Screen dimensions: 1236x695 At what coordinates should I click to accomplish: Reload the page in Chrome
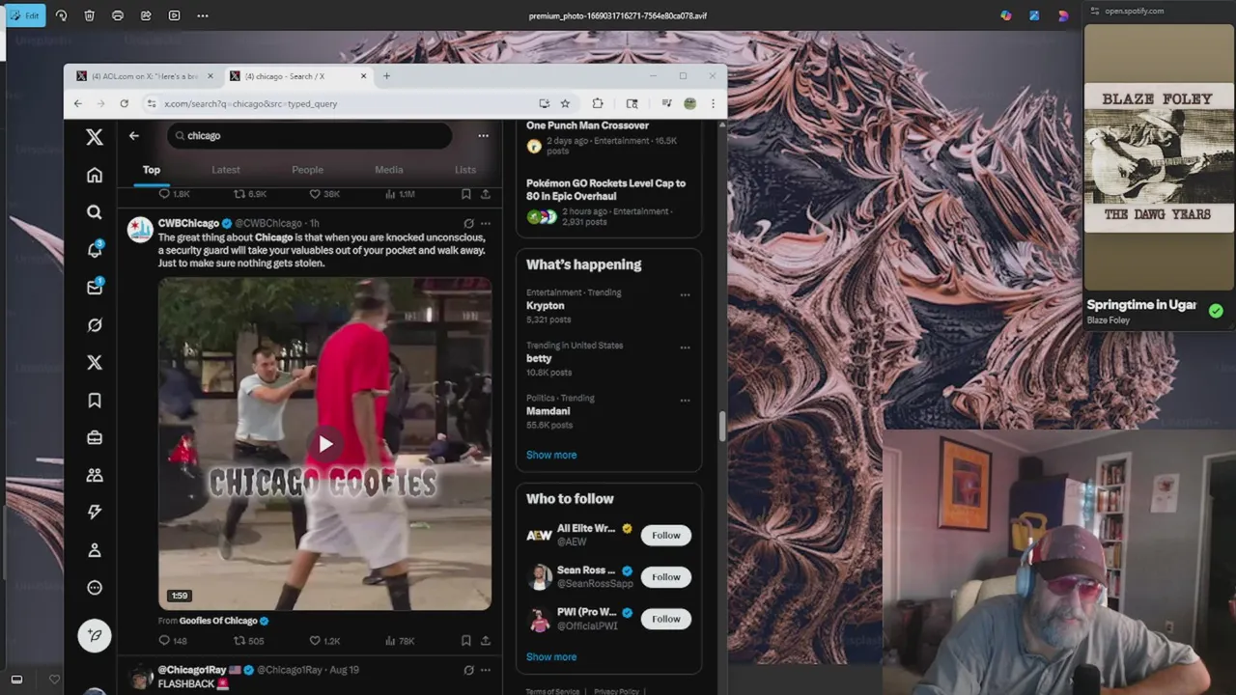click(124, 103)
